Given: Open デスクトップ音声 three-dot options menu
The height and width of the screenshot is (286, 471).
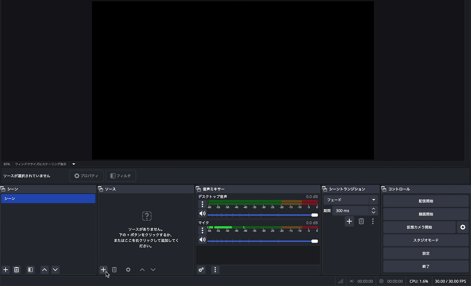Looking at the screenshot, I should click(x=203, y=204).
